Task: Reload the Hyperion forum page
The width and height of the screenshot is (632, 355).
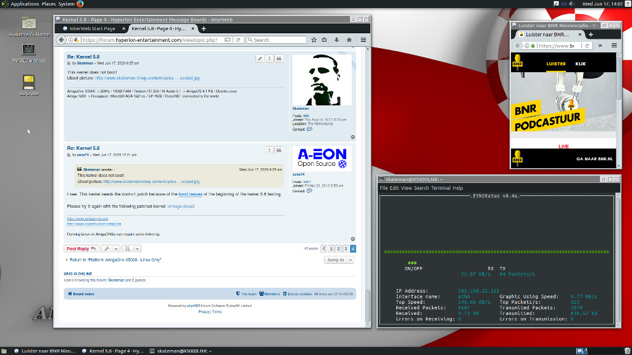Action: click(238, 40)
